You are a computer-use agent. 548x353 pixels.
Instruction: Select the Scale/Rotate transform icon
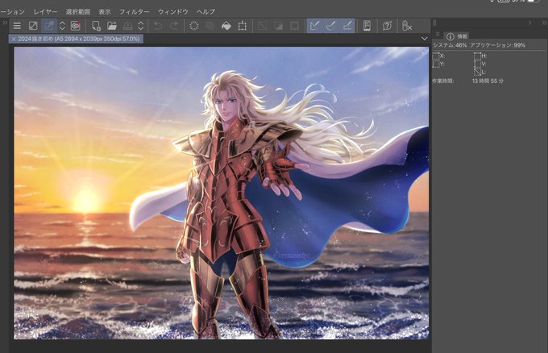click(x=243, y=26)
